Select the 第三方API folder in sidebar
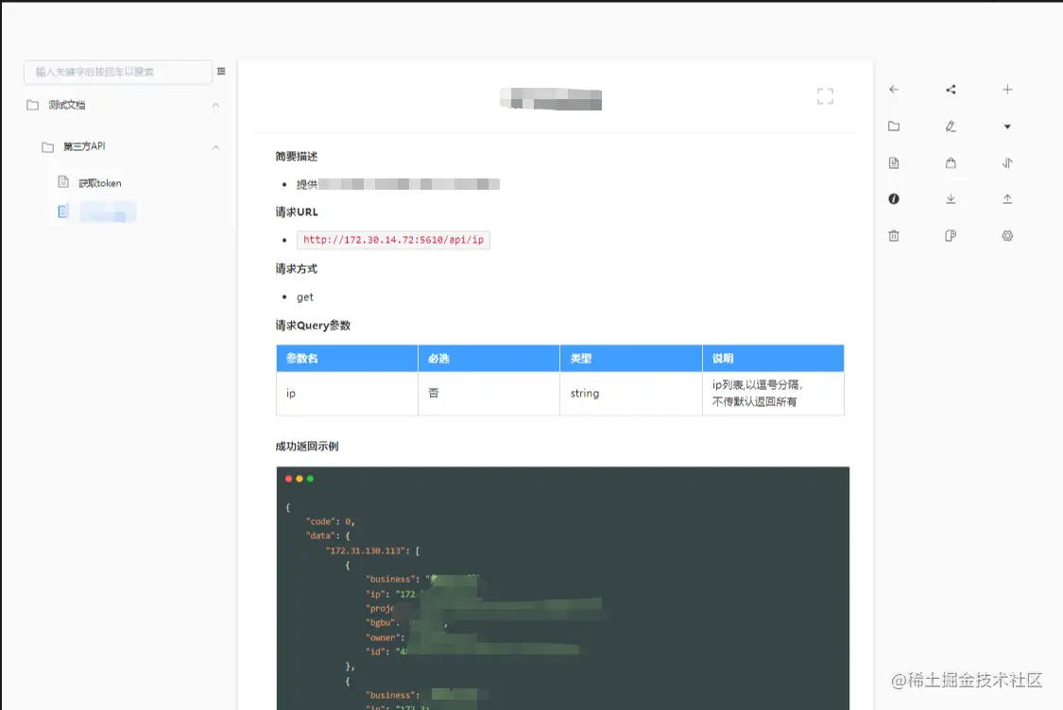Viewport: 1063px width, 710px height. tap(84, 146)
